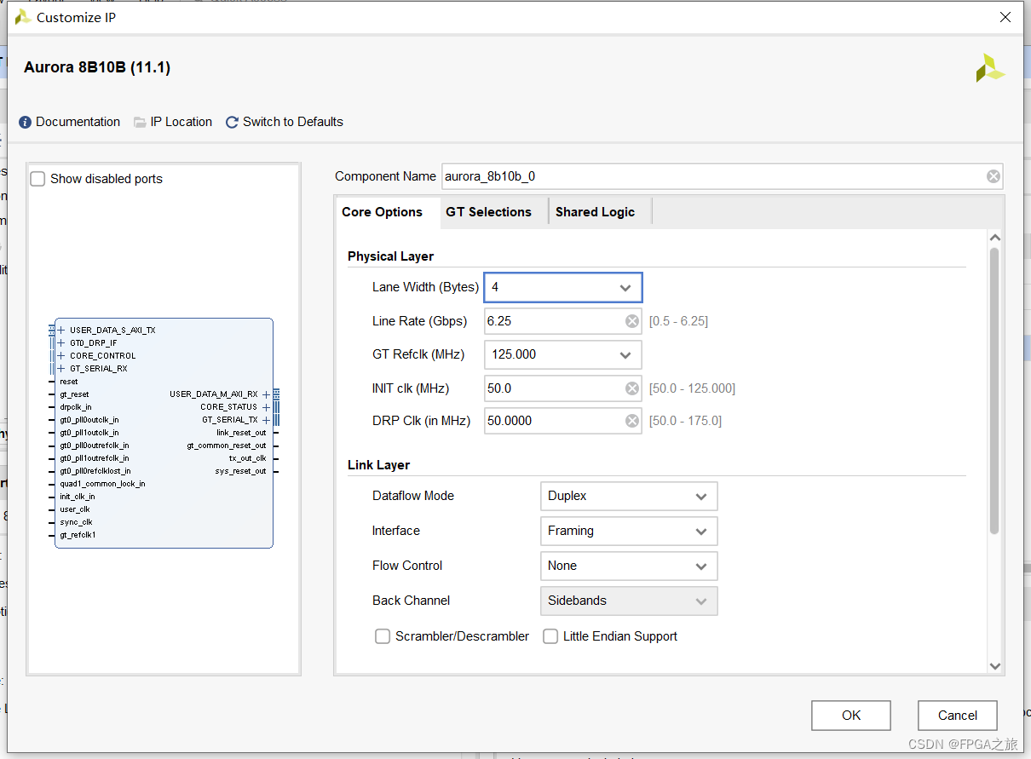The height and width of the screenshot is (759, 1031).
Task: Click the Line Rate range hint [0.5 - 6.25]
Action: coord(678,321)
